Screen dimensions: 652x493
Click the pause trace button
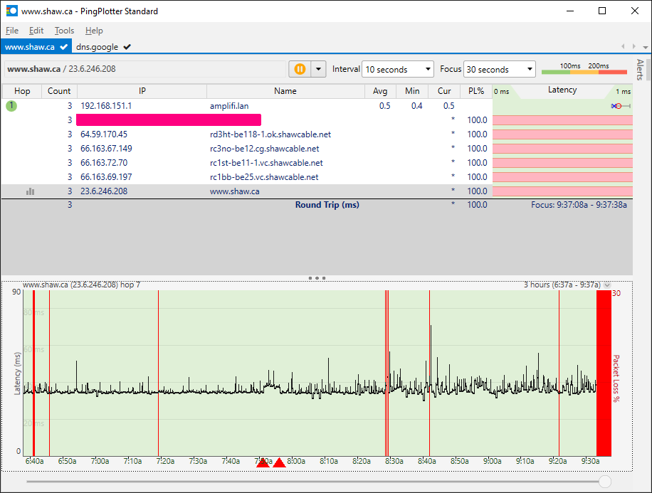click(300, 69)
